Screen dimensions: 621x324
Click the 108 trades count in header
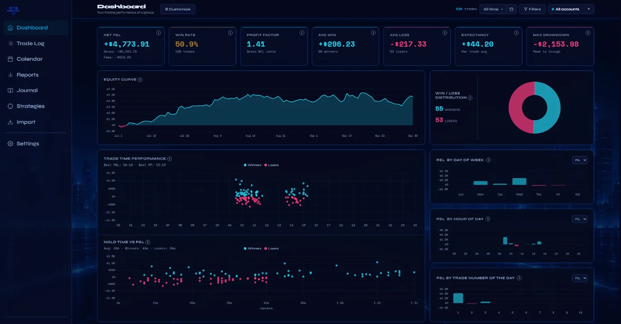(466, 9)
